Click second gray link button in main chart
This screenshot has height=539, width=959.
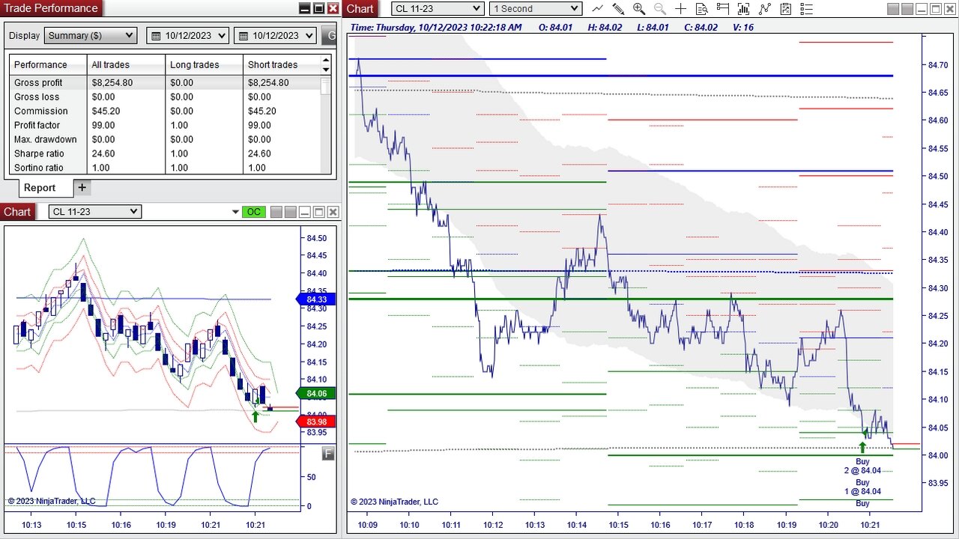(x=909, y=9)
